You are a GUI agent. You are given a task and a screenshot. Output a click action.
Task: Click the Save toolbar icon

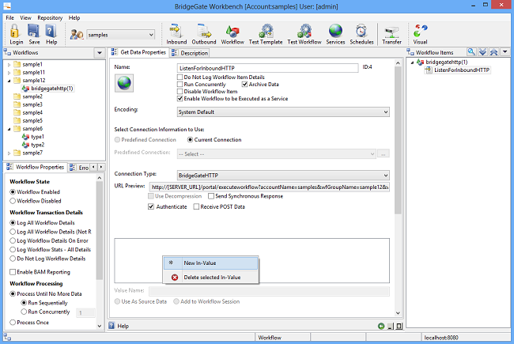coord(33,32)
